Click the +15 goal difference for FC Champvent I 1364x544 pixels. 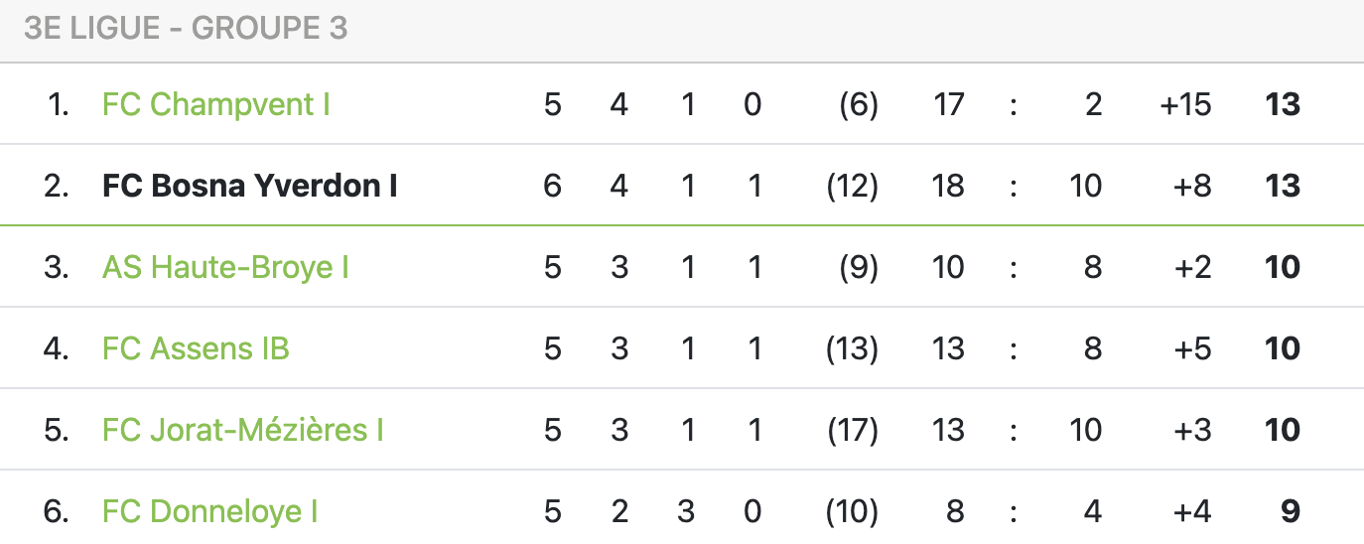[1185, 104]
